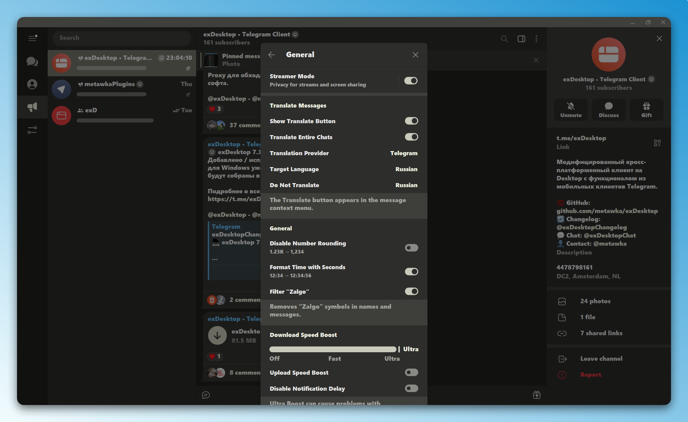Open 1 file shared media
Screen dimensions: 688x422
point(609,317)
